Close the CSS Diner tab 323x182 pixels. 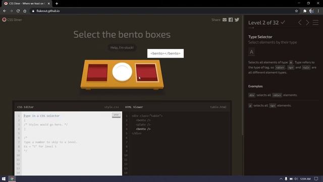[48, 4]
